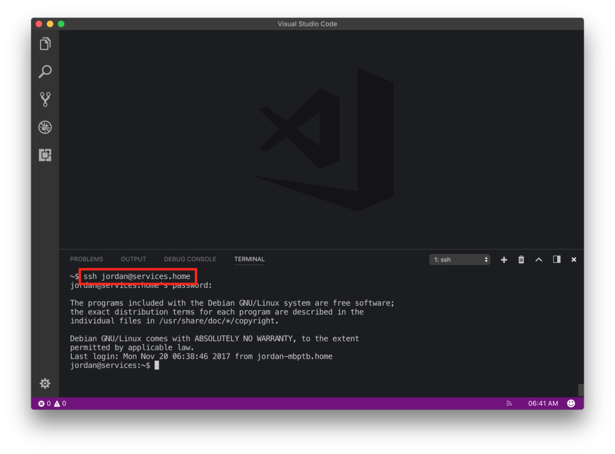Click the terminal scrollbar thumb

pos(581,390)
